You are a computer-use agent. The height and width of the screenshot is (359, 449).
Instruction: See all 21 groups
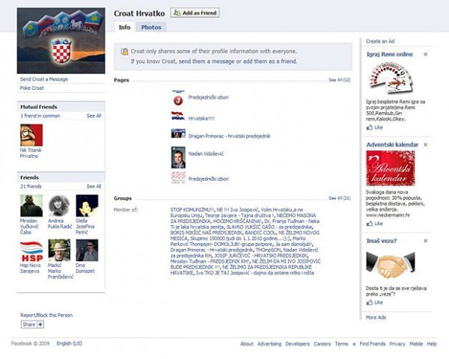(340, 198)
